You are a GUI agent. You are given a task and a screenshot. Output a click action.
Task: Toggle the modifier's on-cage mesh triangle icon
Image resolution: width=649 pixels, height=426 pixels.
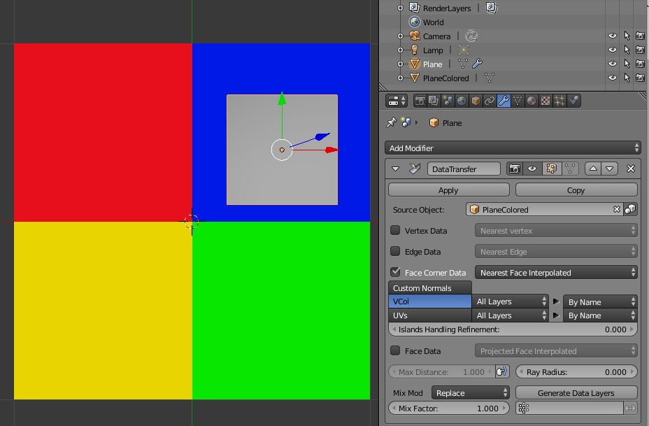570,169
